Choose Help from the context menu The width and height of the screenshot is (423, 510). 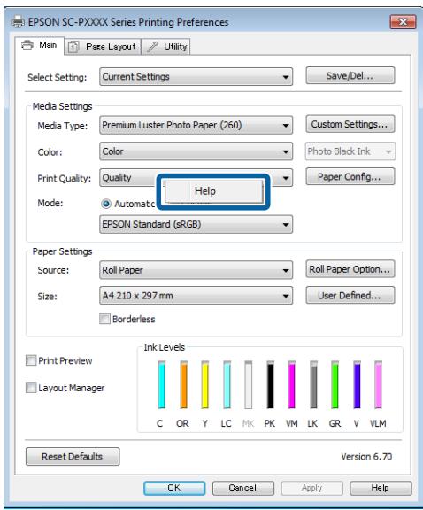[213, 191]
